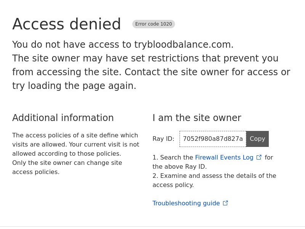Screen dimensions: 305x229
Task: Click the 'Ray ID:' label
Action: coord(164,139)
